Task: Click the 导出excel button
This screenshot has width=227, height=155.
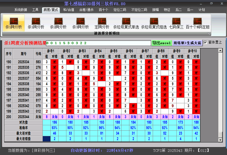Action: 161,43
